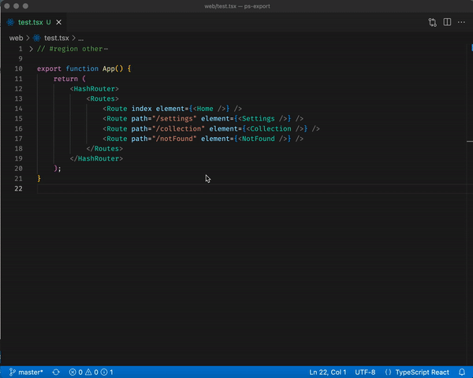Viewport: 473px width, 378px height.
Task: Expand the folded #region other block
Action: pos(31,49)
